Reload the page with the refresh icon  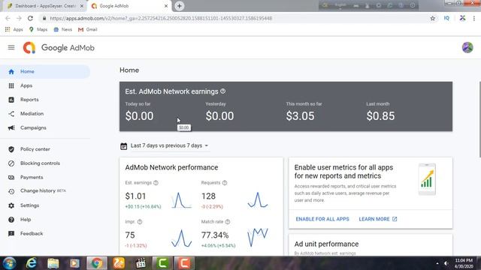tap(30, 18)
